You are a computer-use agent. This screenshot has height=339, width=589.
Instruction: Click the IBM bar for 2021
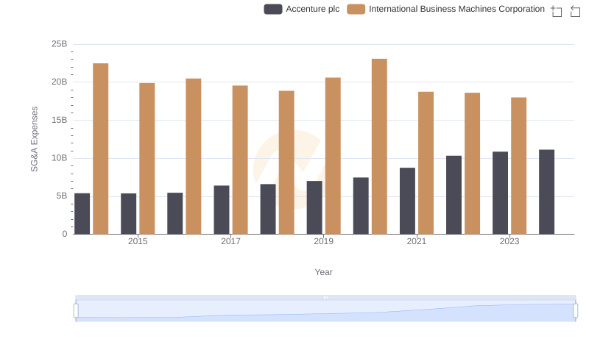[426, 163]
